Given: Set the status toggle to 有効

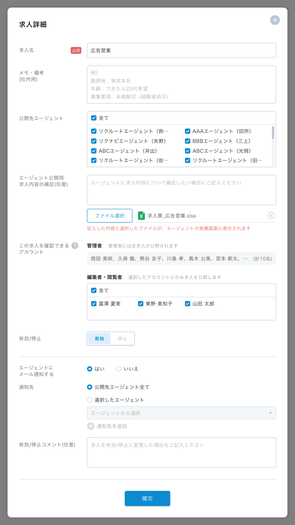Looking at the screenshot, I should point(99,339).
